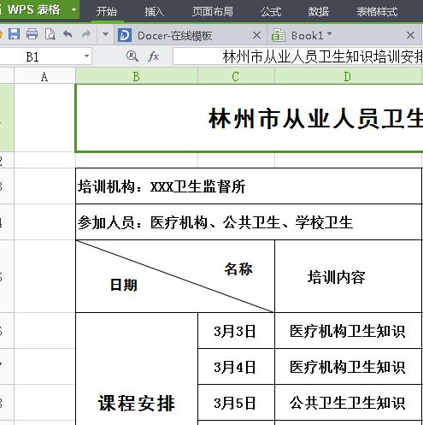This screenshot has height=425, width=423.
Task: Open the 插入 ribbon tab
Action: click(154, 11)
